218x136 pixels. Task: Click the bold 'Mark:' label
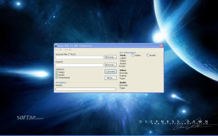(123, 55)
